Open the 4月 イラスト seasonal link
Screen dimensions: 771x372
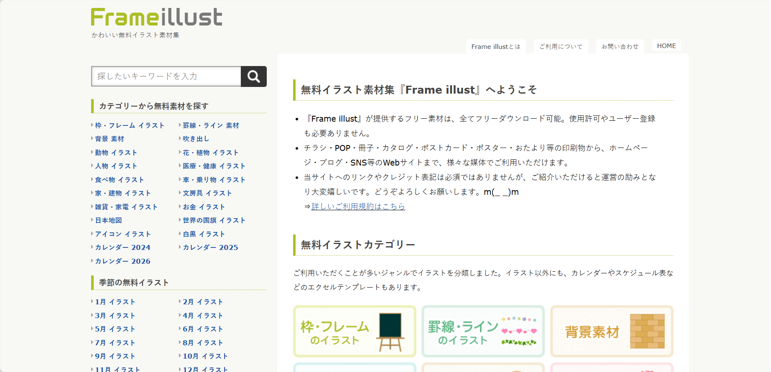coord(203,316)
